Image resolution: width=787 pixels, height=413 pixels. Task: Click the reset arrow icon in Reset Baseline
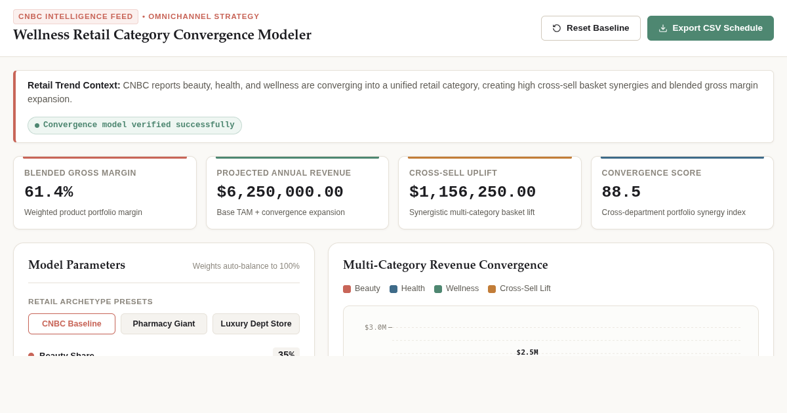coord(557,28)
